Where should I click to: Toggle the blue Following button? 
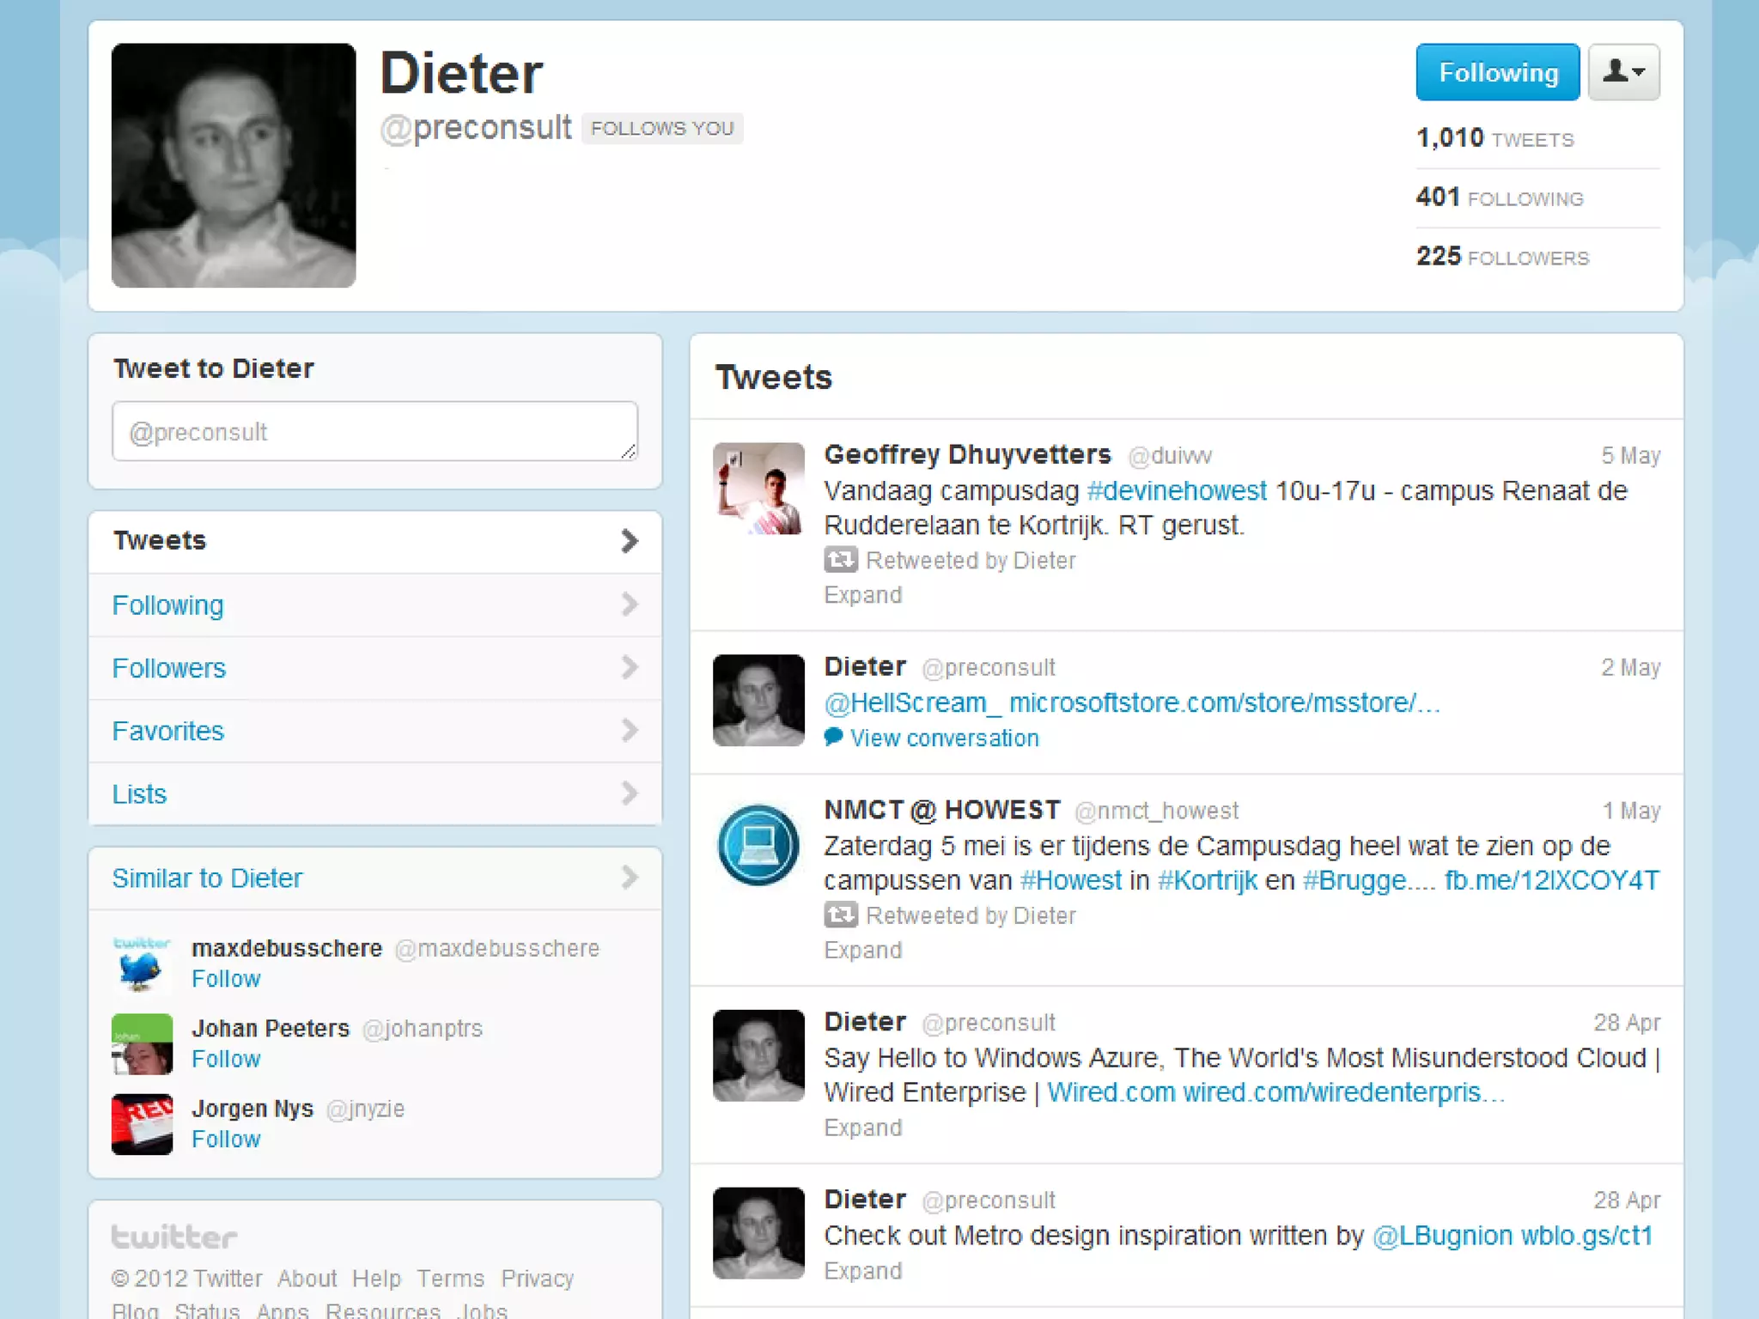click(1498, 72)
